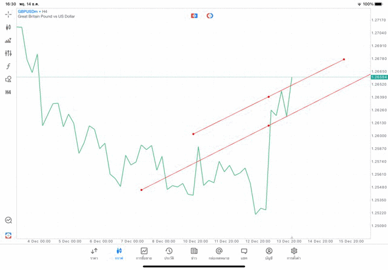Open chart type candlestick selector
Viewport: 388px width, 270px height.
pos(8,27)
